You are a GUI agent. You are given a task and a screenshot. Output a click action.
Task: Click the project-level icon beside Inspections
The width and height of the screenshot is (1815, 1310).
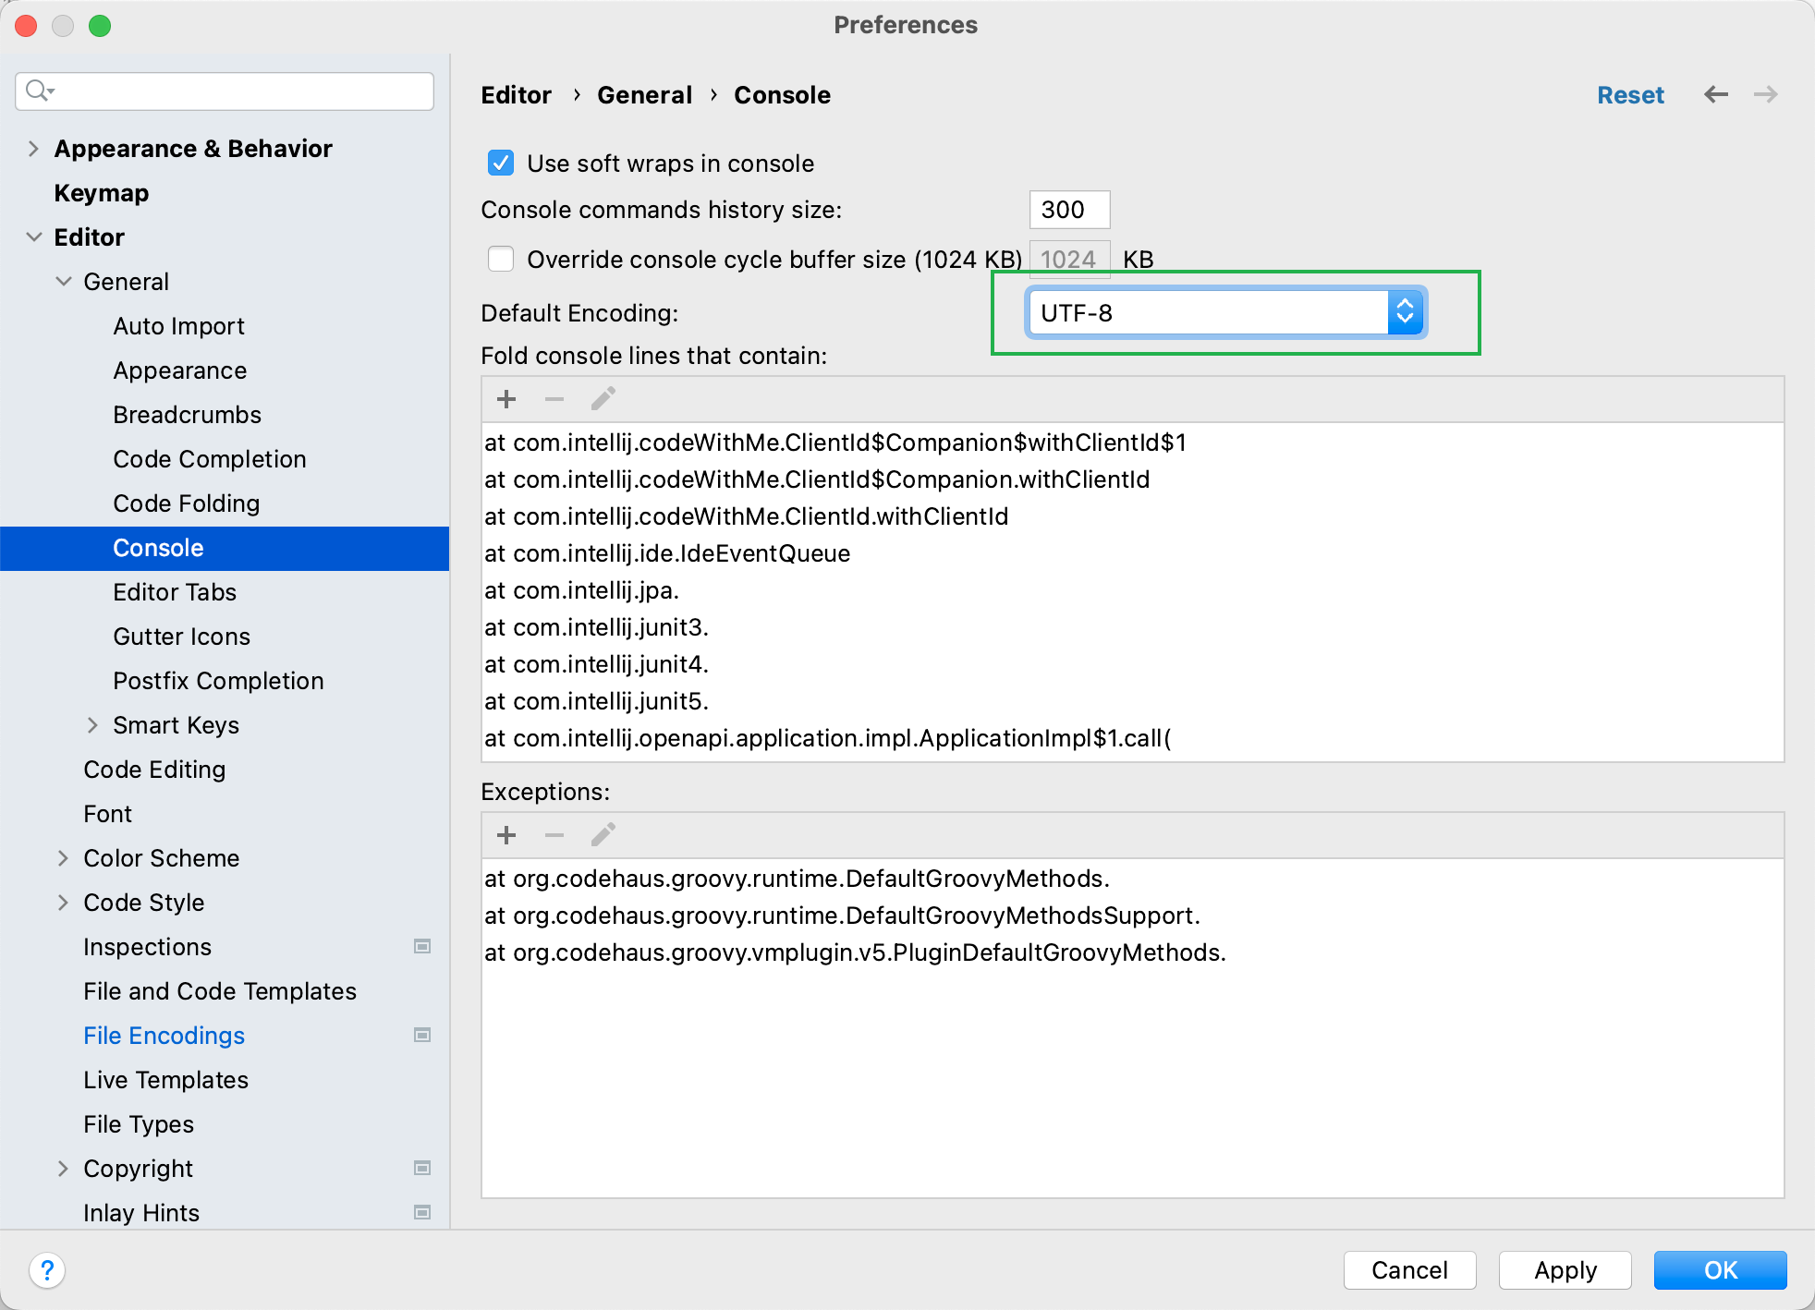click(x=422, y=946)
